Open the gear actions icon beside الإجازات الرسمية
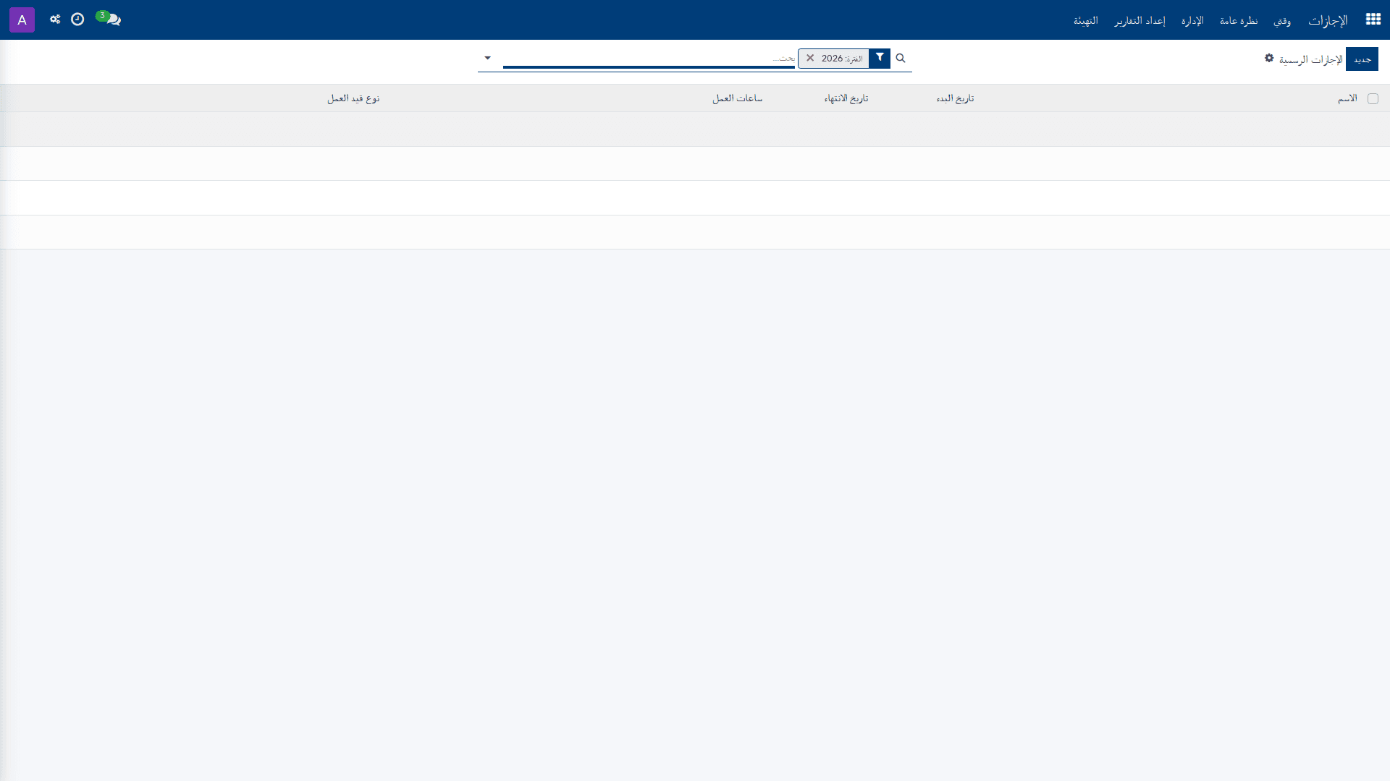1390x781 pixels. click(1269, 58)
